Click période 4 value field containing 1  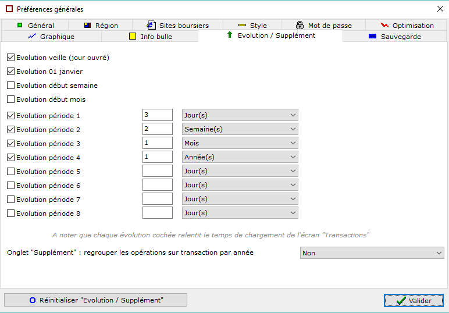[158, 157]
